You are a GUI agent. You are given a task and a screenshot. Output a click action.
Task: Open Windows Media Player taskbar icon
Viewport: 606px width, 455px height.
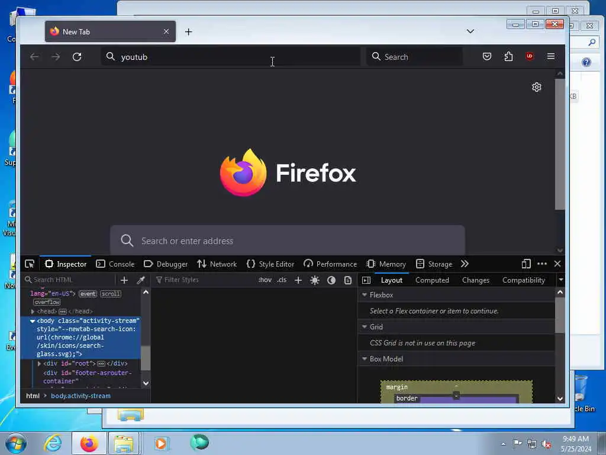point(161,443)
